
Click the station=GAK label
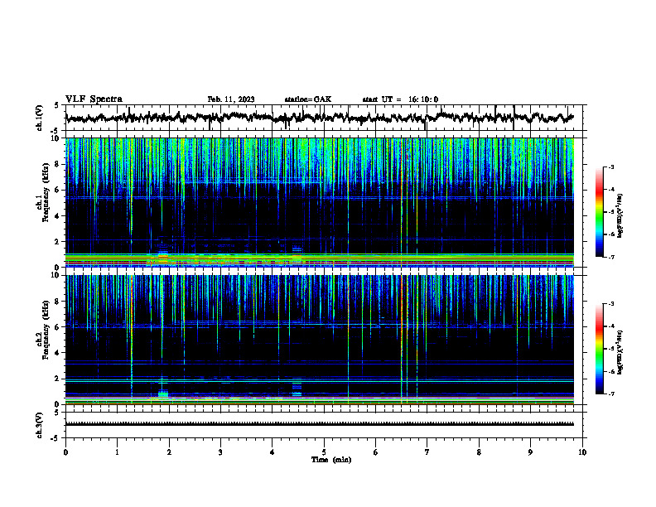(x=308, y=99)
